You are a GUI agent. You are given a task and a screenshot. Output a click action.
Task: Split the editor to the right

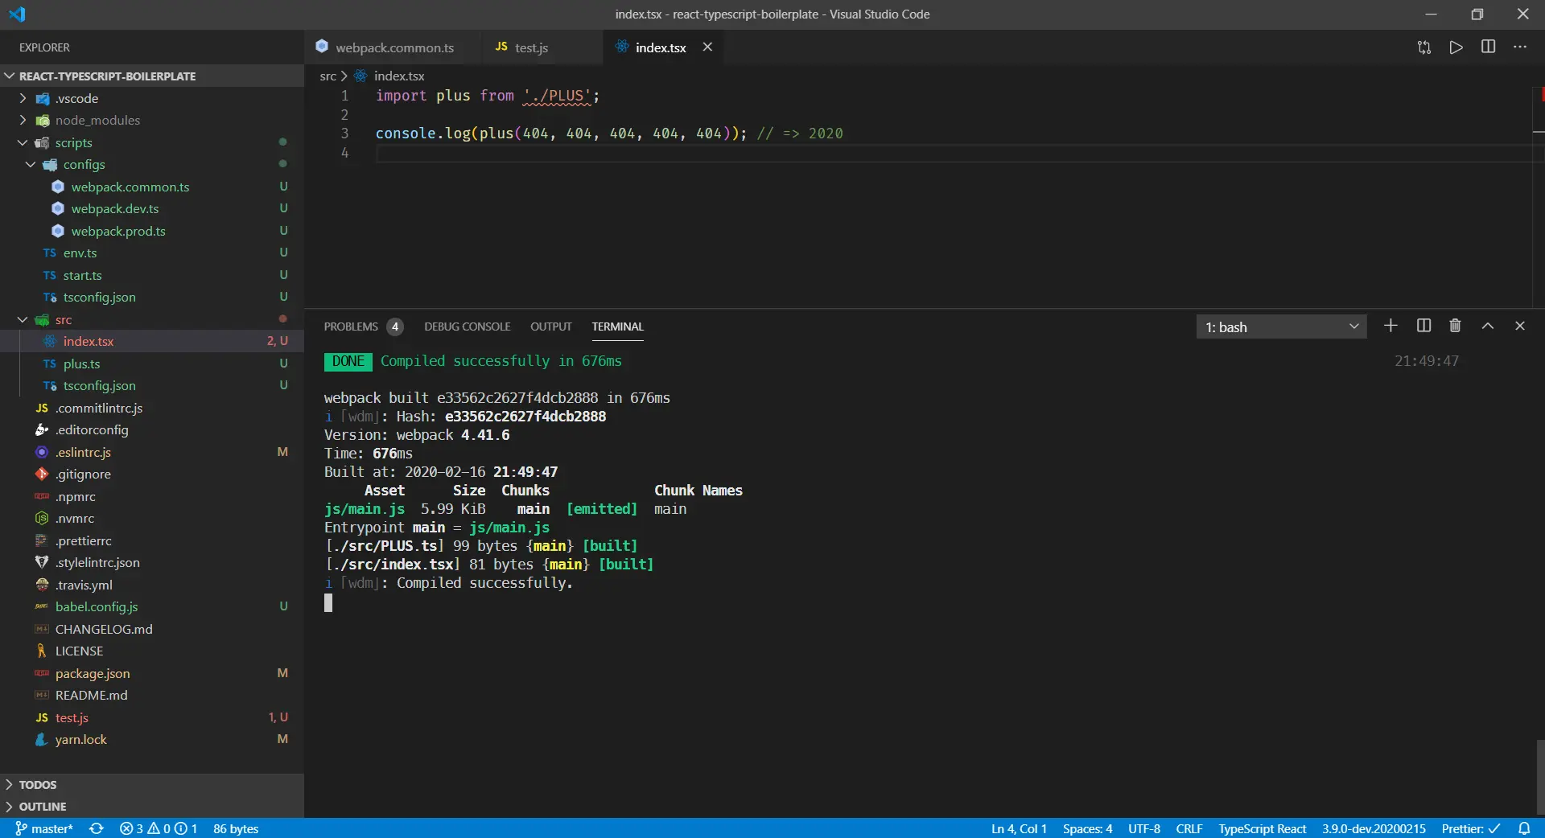(1489, 47)
